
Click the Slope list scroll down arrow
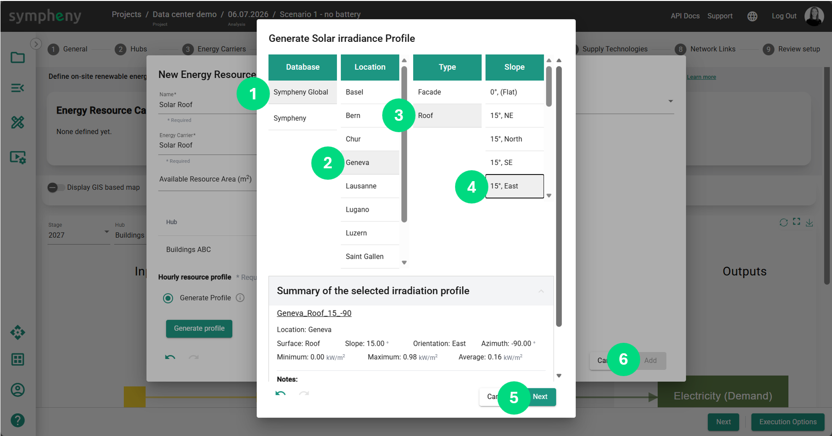549,195
